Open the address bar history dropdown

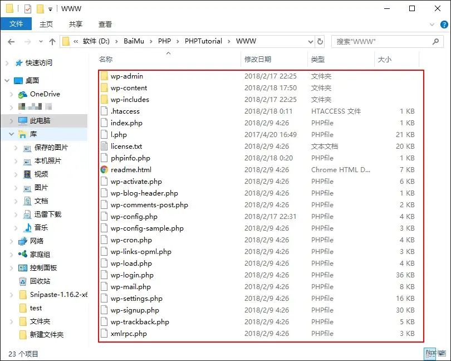pyautogui.click(x=311, y=41)
